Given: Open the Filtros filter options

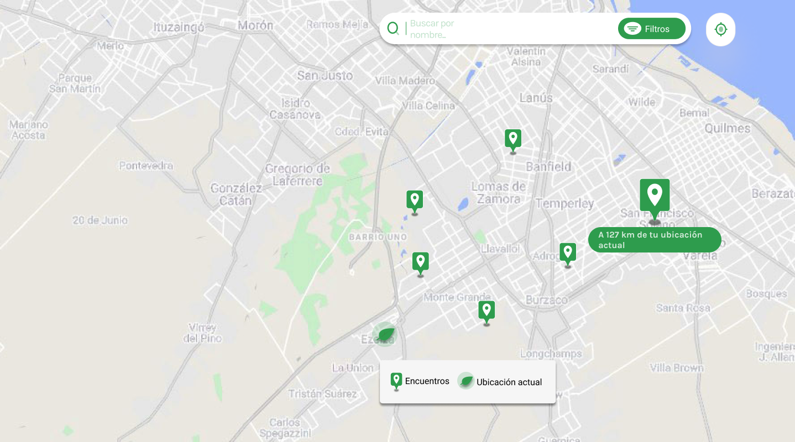Looking at the screenshot, I should click(x=651, y=29).
